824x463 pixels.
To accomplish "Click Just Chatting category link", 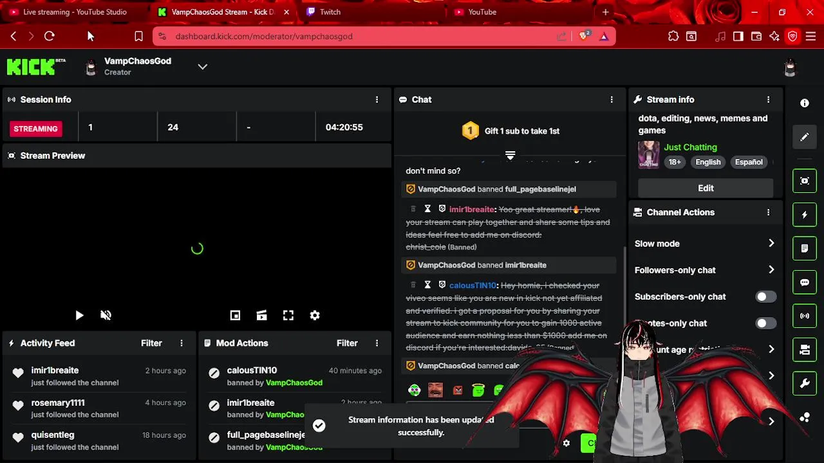I will [690, 147].
